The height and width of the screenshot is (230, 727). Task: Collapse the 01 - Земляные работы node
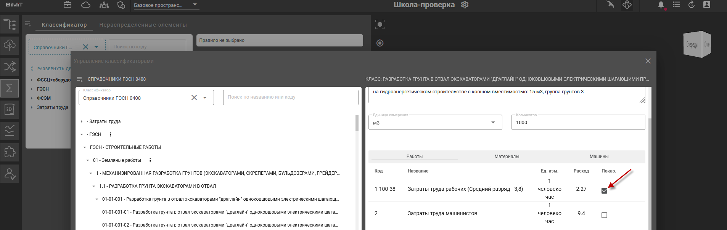[88, 160]
